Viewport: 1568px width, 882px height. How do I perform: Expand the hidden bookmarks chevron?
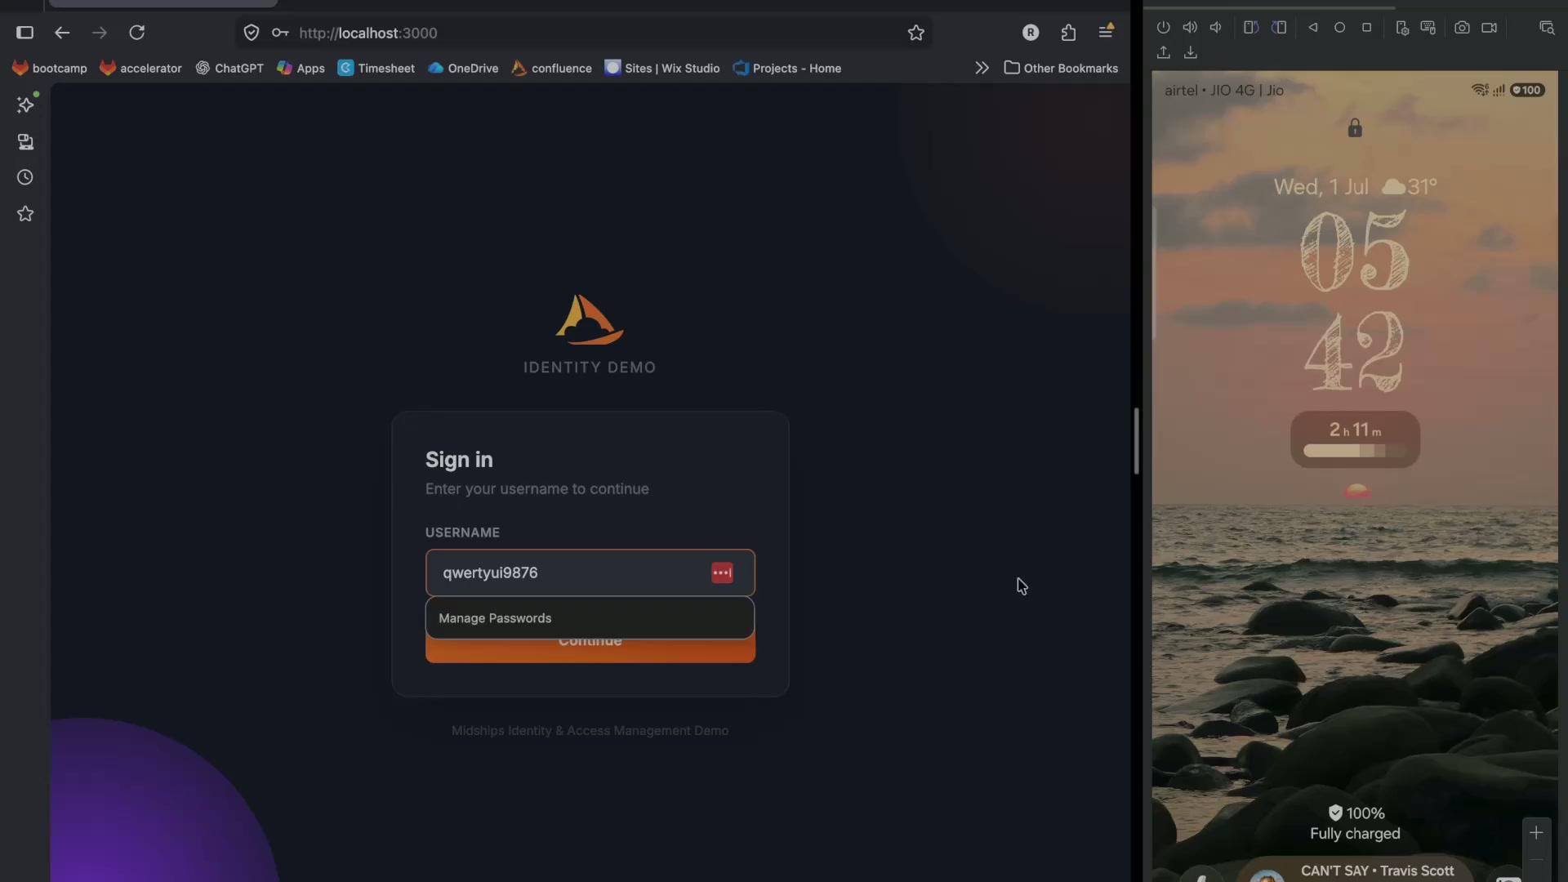[x=982, y=68]
